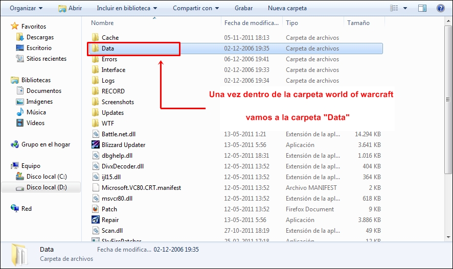Click the Música library icon
The height and width of the screenshot is (269, 453).
point(20,112)
